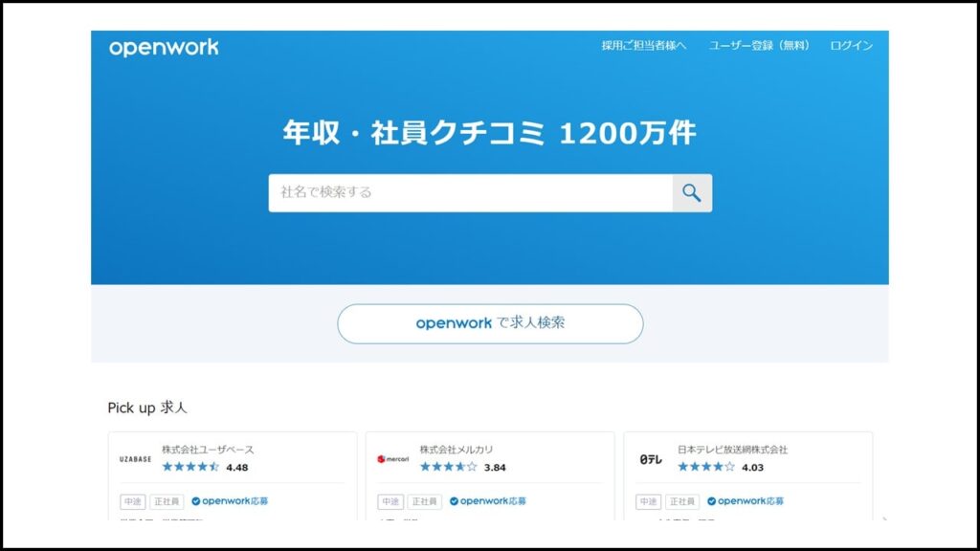This screenshot has width=980, height=551.
Task: Click the magnifying glass search button
Action: click(692, 193)
